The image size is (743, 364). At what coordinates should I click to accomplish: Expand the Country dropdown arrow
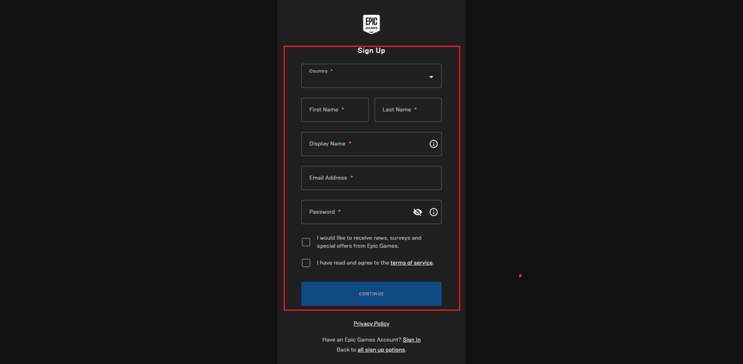click(431, 76)
